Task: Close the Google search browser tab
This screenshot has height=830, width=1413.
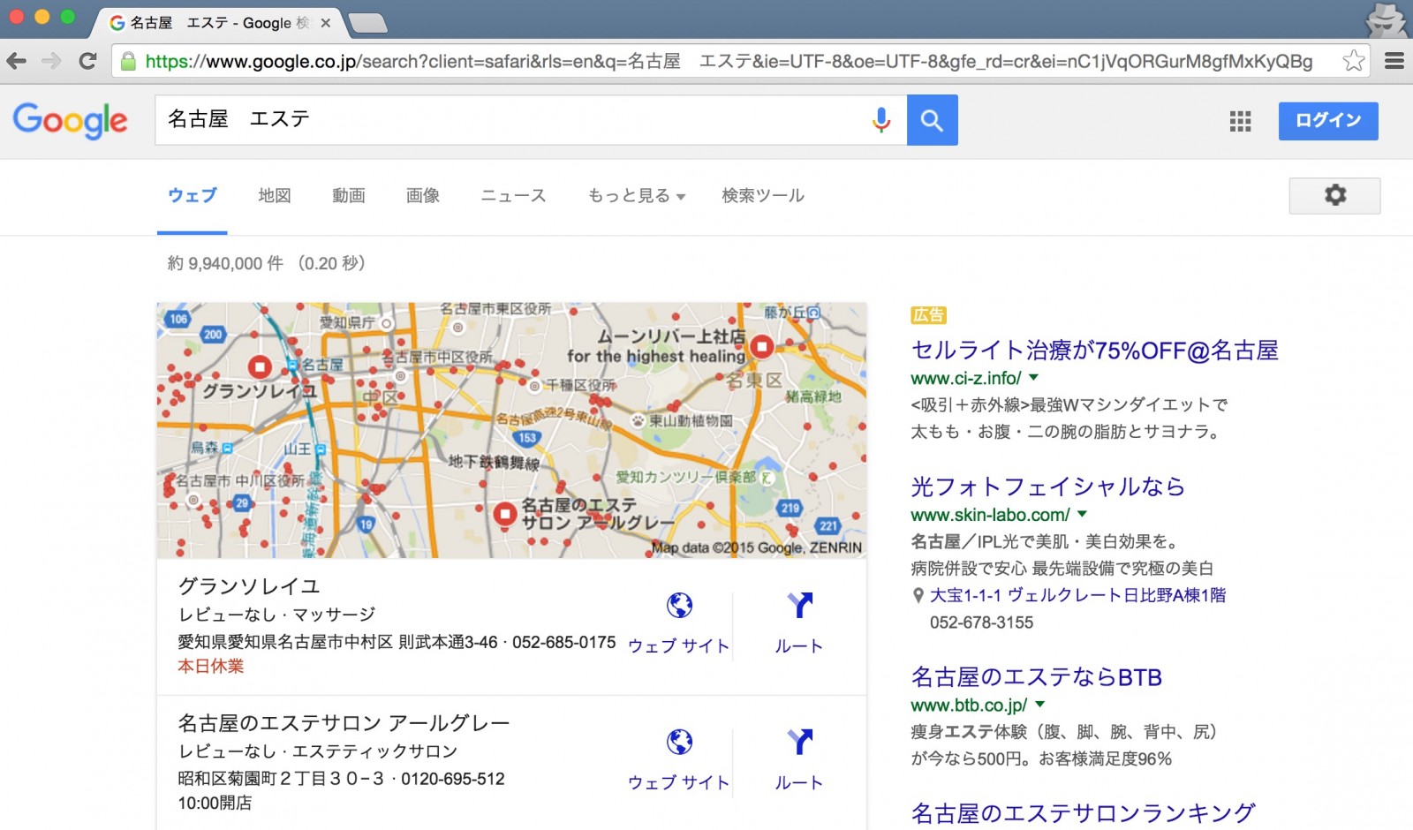Action: (326, 23)
